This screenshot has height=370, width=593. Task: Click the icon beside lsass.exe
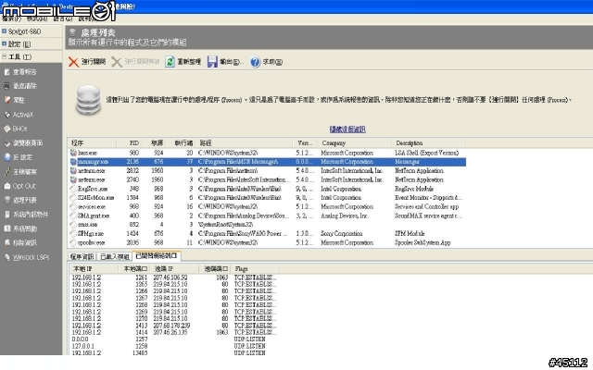coord(73,153)
